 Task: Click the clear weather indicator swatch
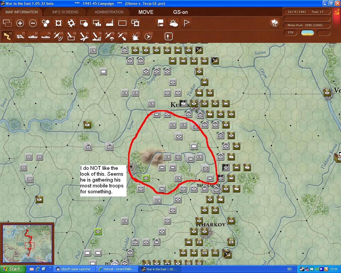tap(307, 33)
